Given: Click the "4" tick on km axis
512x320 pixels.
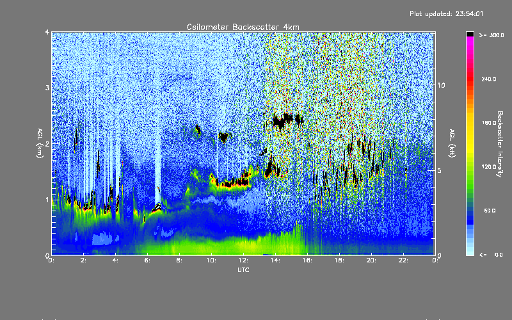Looking at the screenshot, I should click(47, 32).
